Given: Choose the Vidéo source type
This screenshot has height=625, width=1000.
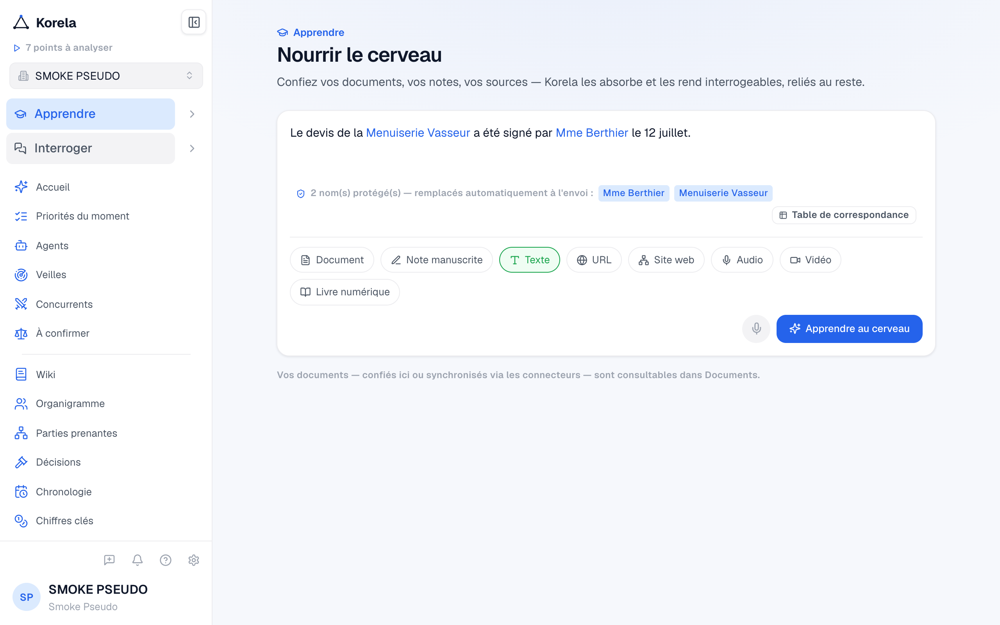Looking at the screenshot, I should point(810,260).
